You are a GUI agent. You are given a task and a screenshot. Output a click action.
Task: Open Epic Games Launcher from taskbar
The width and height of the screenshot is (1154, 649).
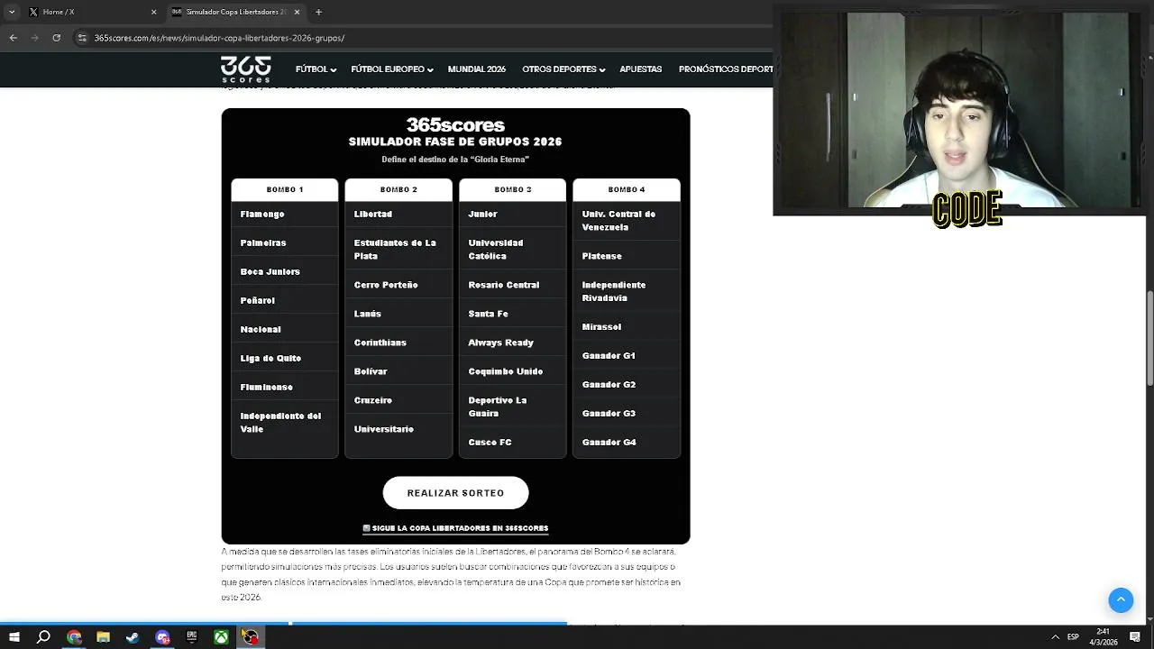[x=191, y=637]
